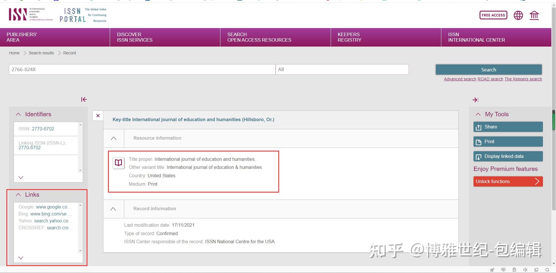Open the Advanced search link

(x=460, y=79)
